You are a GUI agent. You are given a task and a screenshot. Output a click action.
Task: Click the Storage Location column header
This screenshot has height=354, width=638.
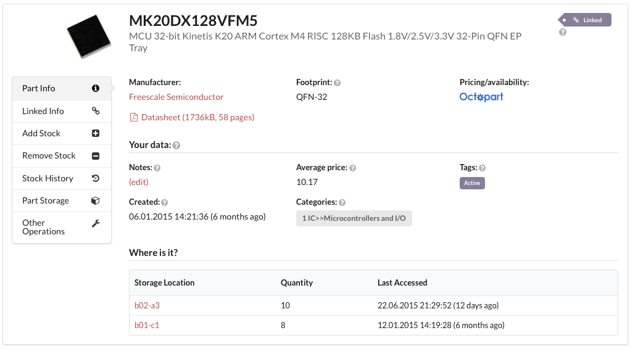pos(164,282)
